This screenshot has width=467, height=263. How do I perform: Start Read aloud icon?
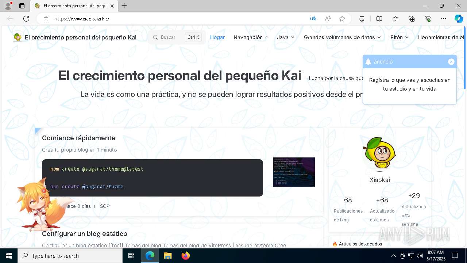coord(328,19)
